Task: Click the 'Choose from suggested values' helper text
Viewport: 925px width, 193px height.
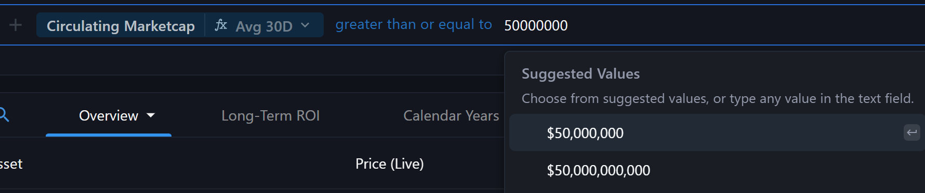Action: click(717, 98)
